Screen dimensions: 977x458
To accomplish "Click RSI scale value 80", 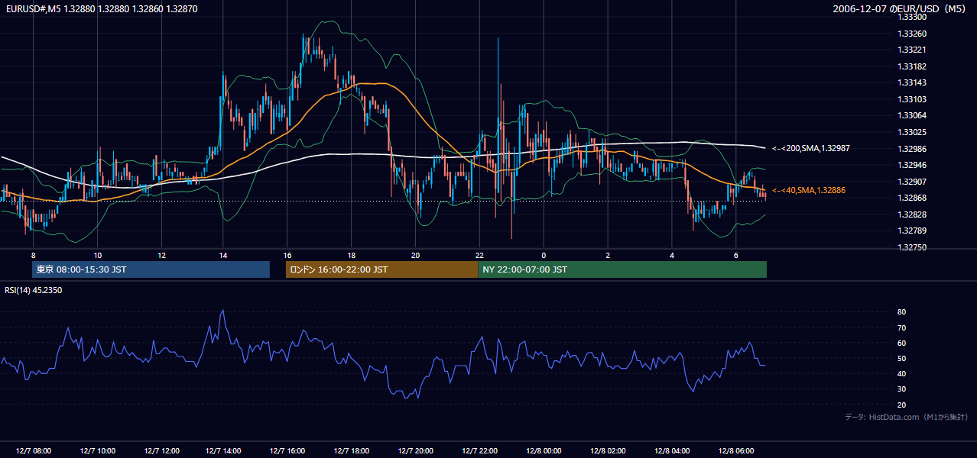I will pyautogui.click(x=902, y=312).
